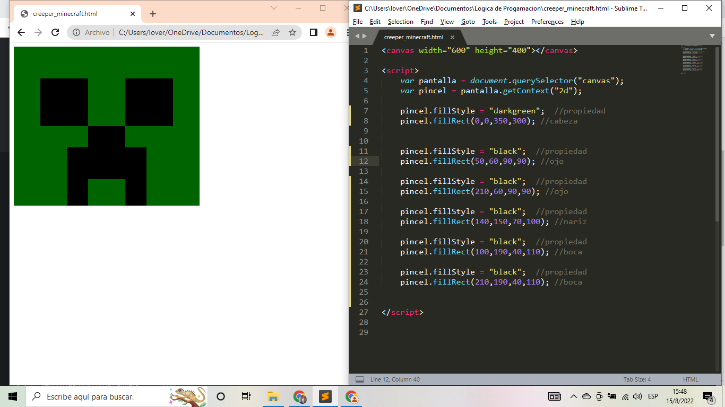Viewport: 725px width, 407px height.
Task: Open the notification center icon
Action: [x=709, y=396]
